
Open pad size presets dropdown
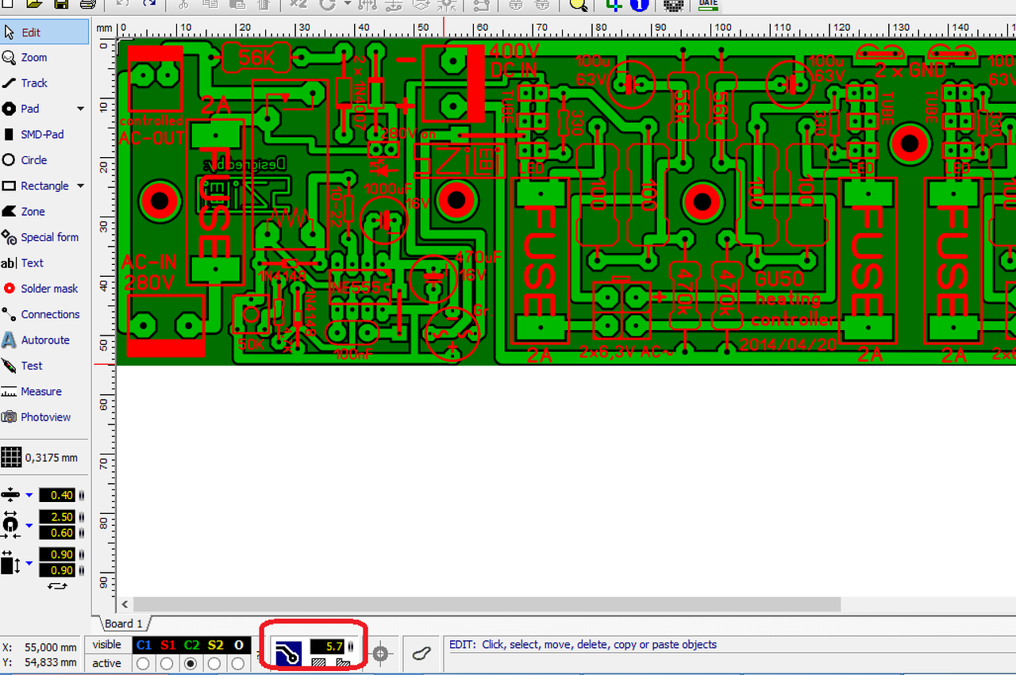pos(29,525)
